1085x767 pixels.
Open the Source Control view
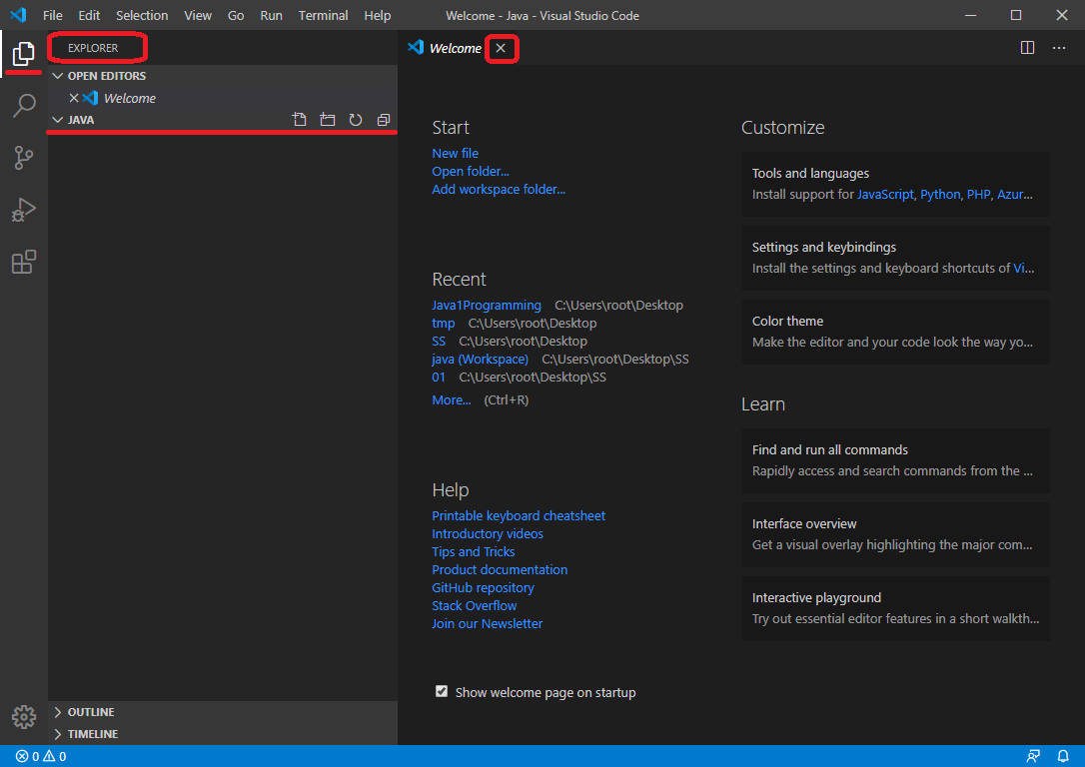tap(24, 158)
